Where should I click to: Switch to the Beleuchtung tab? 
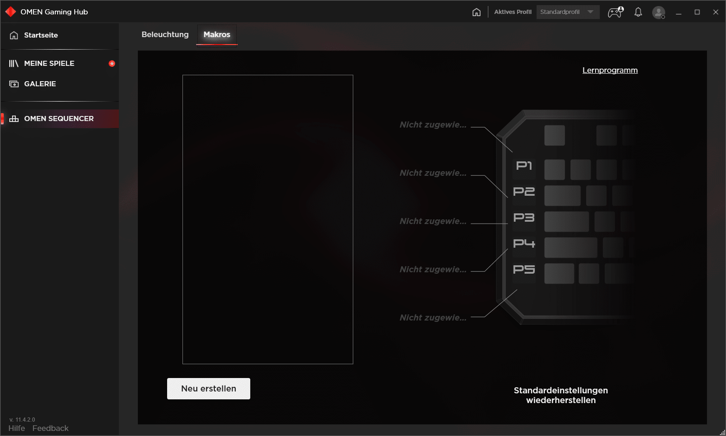165,35
